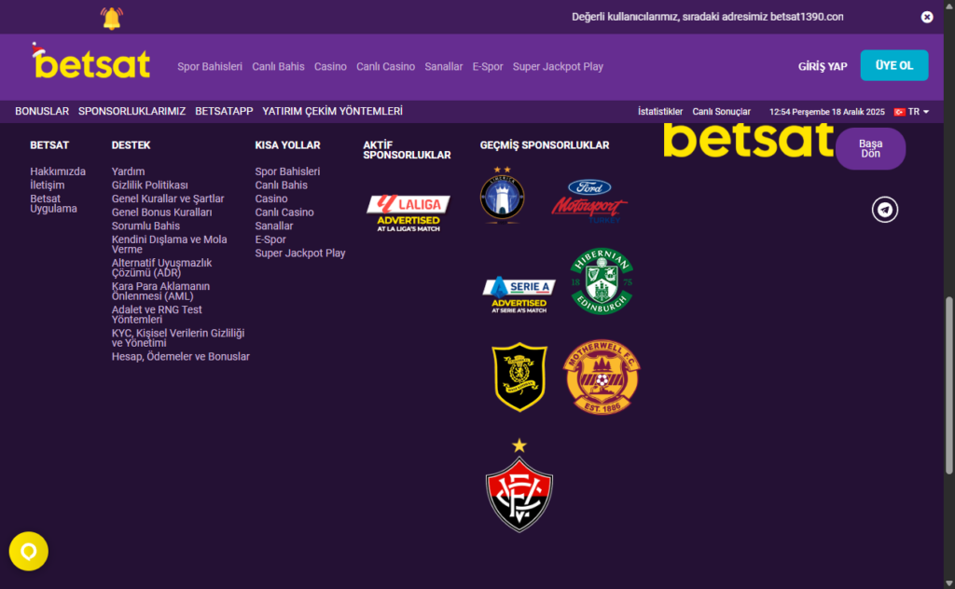Click the Ford Motorsport Turkey logo
This screenshot has width=955, height=589.
tap(589, 200)
